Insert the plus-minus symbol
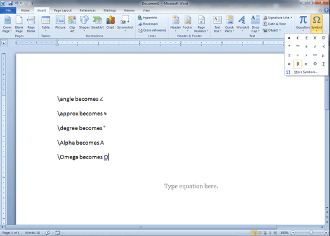Image resolution: width=330 pixels, height=236 pixels. [307, 46]
